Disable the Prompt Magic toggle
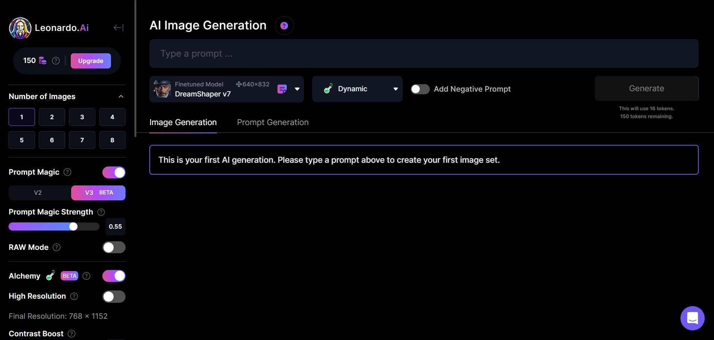Image resolution: width=714 pixels, height=340 pixels. click(x=114, y=172)
